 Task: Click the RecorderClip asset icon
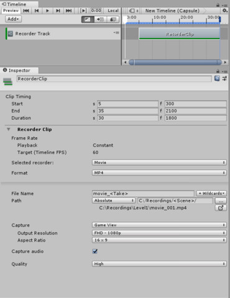[x=8, y=81]
